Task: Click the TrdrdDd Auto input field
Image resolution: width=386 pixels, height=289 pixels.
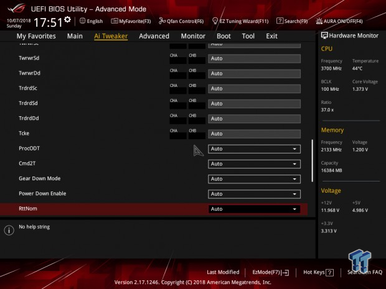Action: [254, 119]
